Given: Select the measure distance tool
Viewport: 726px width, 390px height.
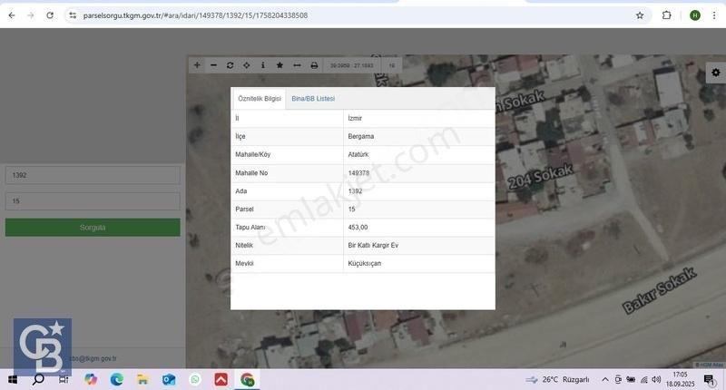Looking at the screenshot, I should pyautogui.click(x=297, y=65).
